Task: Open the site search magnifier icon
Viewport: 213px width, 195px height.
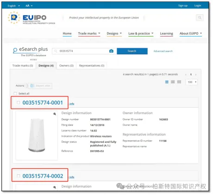Action: click(x=200, y=18)
